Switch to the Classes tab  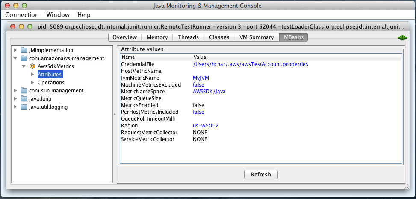pos(219,37)
